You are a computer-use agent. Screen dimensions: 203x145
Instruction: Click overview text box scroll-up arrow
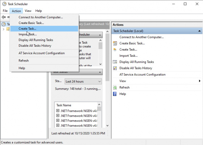pos(100,41)
